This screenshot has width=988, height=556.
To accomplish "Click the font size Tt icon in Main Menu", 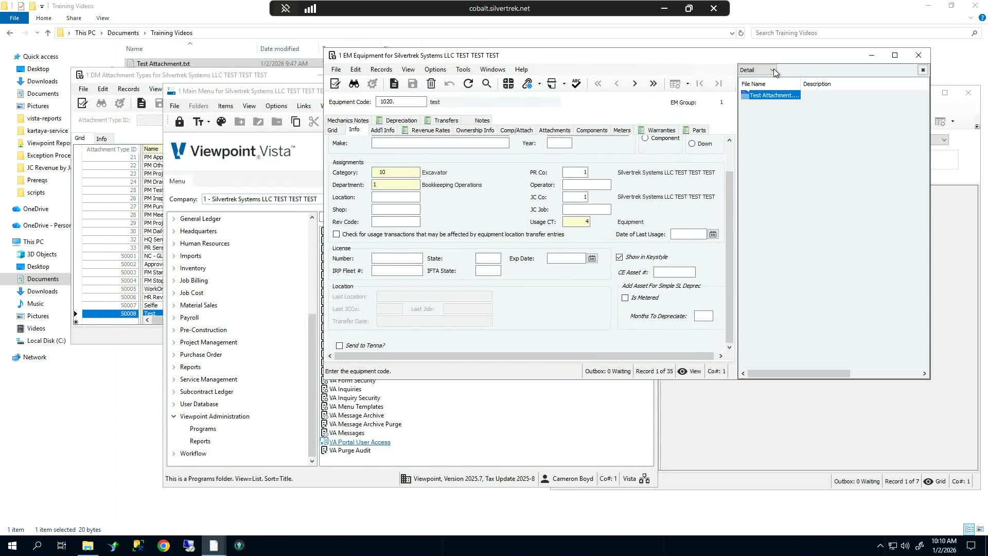I will pos(198,122).
